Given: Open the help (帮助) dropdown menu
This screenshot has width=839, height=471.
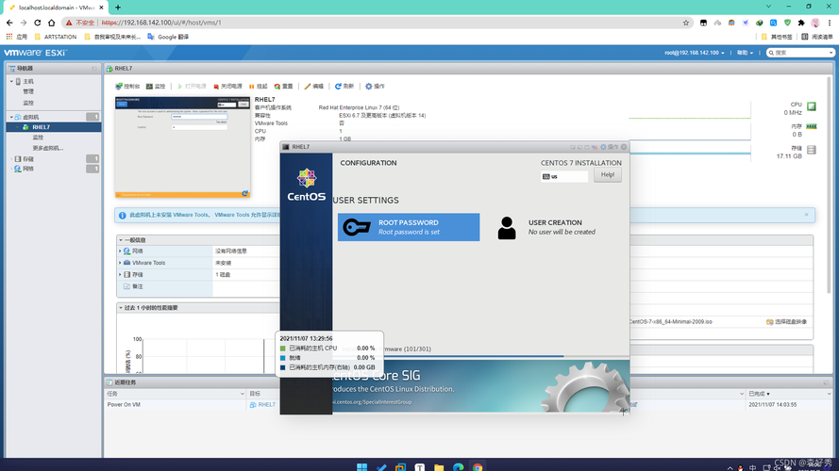Looking at the screenshot, I should pyautogui.click(x=747, y=53).
